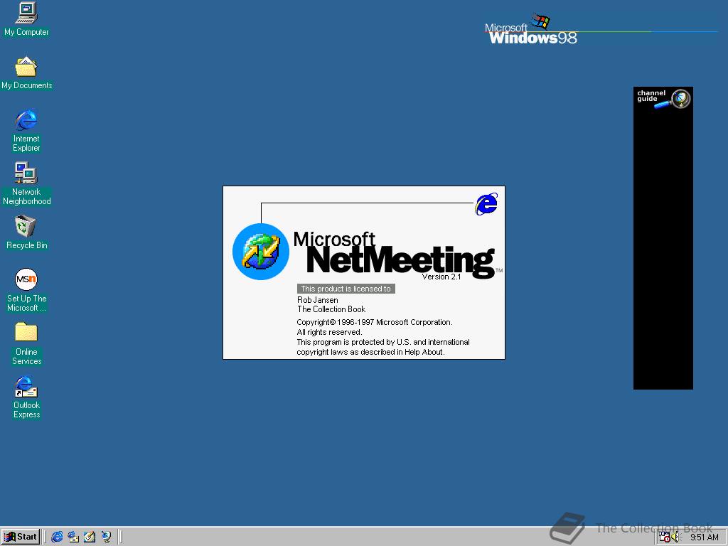Click 'This product is licensed to' label

coord(346,289)
